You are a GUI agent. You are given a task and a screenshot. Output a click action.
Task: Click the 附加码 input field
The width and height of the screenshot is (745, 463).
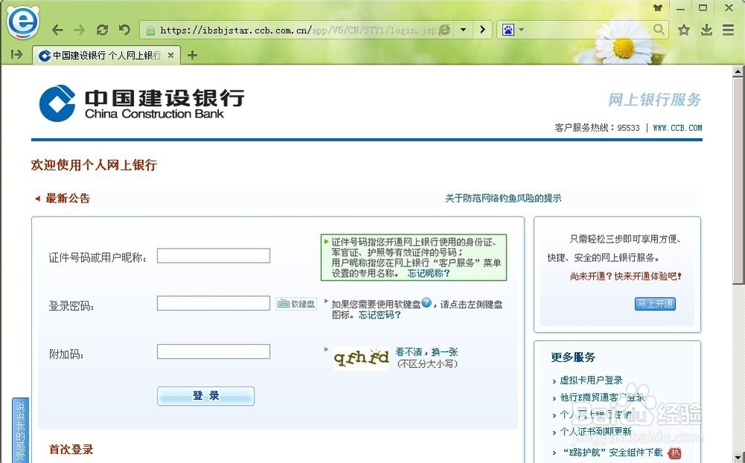click(x=213, y=351)
